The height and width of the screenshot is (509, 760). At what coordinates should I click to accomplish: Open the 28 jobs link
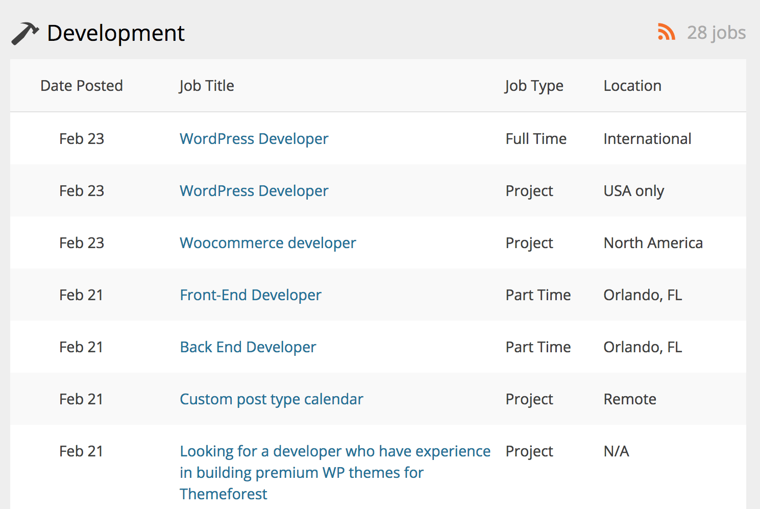click(717, 33)
